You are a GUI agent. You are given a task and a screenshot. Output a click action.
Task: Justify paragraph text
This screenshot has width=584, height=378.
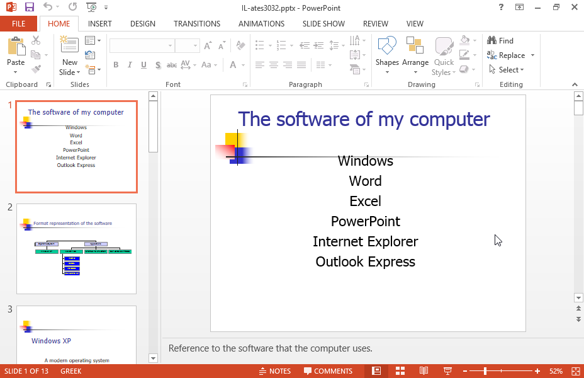301,65
